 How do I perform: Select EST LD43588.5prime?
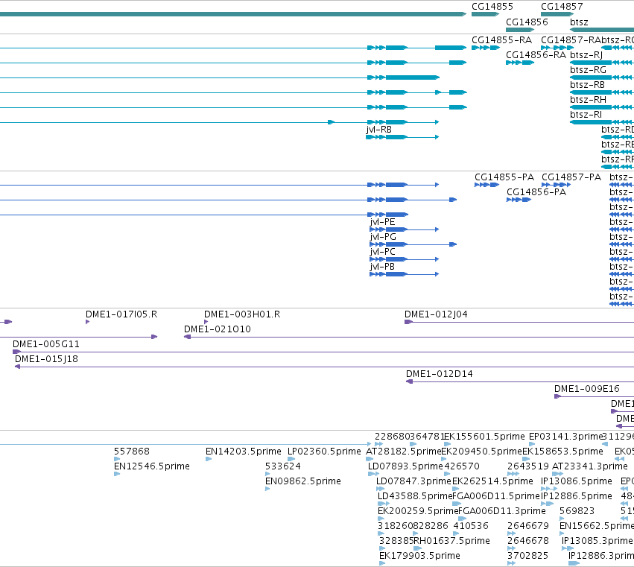(415, 496)
